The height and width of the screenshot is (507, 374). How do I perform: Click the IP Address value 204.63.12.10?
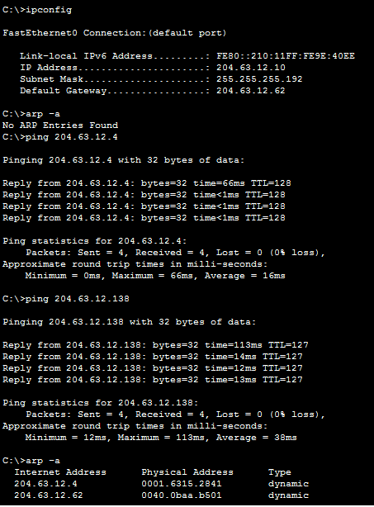click(251, 68)
